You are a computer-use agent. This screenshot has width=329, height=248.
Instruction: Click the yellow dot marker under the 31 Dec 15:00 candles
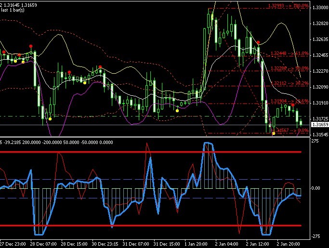point(177,111)
